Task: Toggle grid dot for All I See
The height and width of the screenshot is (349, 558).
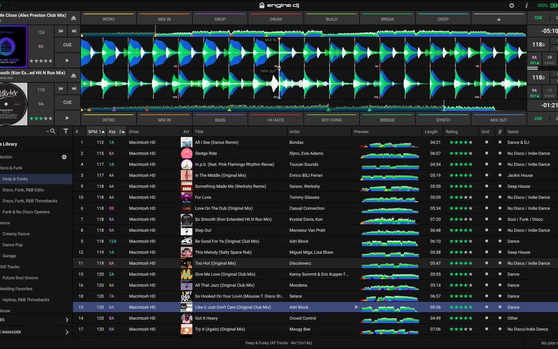Action: pos(486,142)
